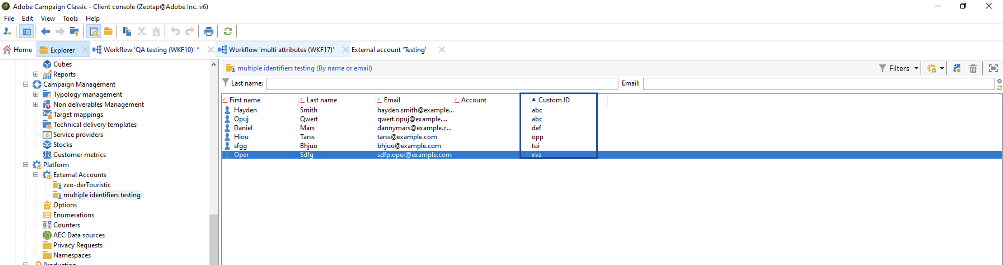
Task: Click the scissors cut icon
Action: coord(142,32)
